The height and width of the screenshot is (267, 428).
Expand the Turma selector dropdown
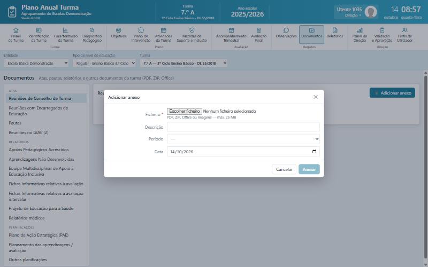pyautogui.click(x=184, y=63)
